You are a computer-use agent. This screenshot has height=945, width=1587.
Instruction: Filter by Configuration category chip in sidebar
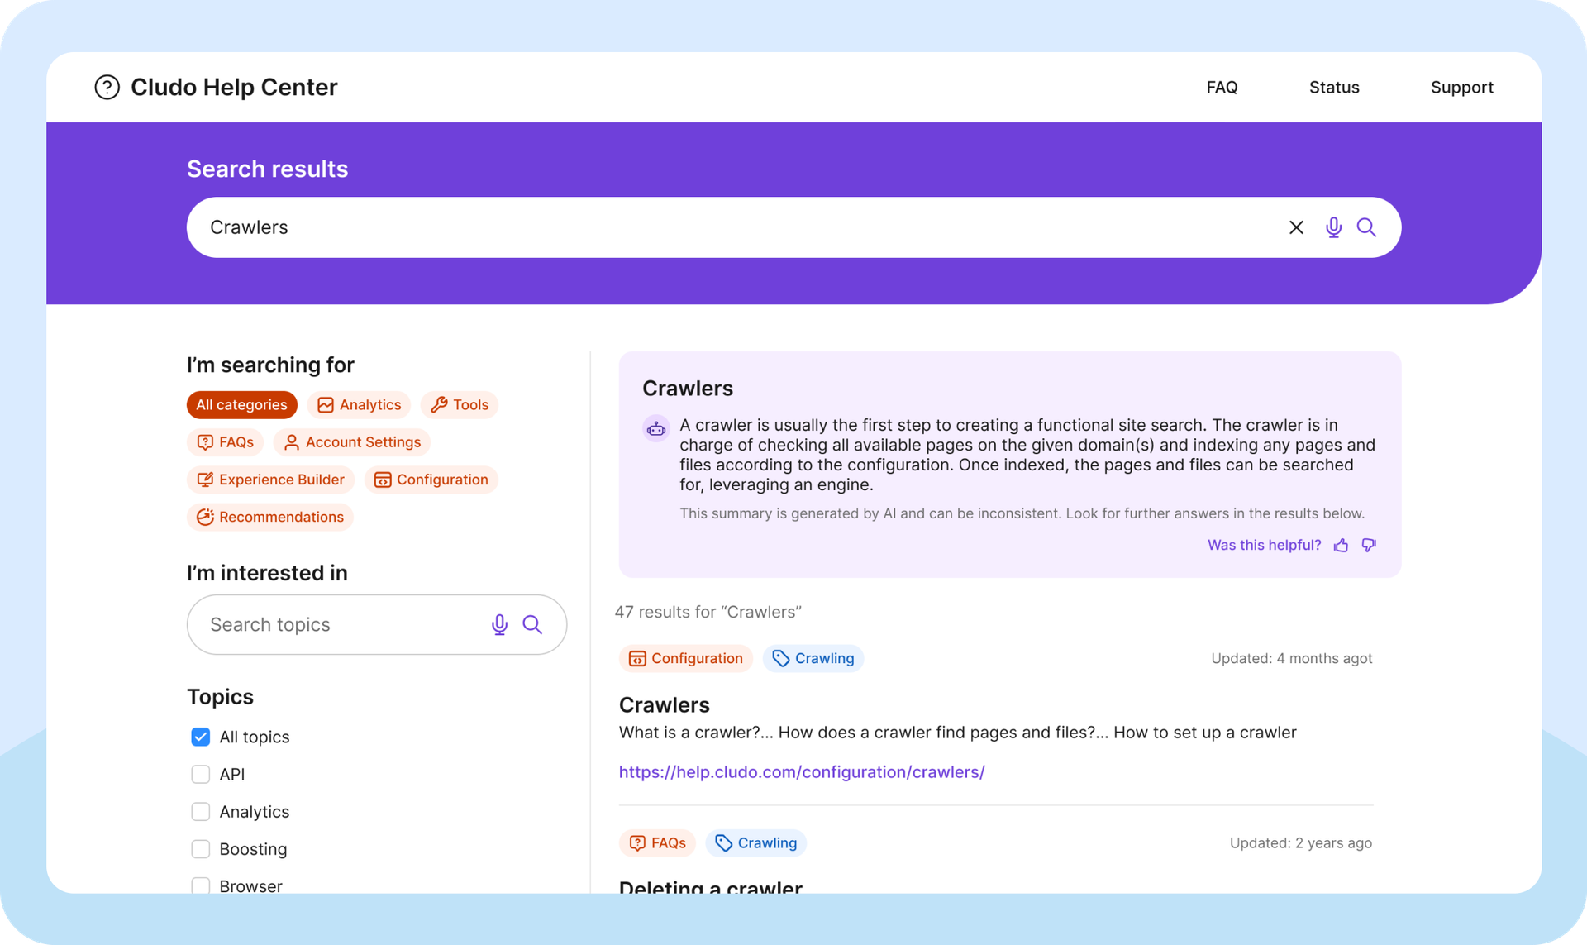(x=431, y=480)
